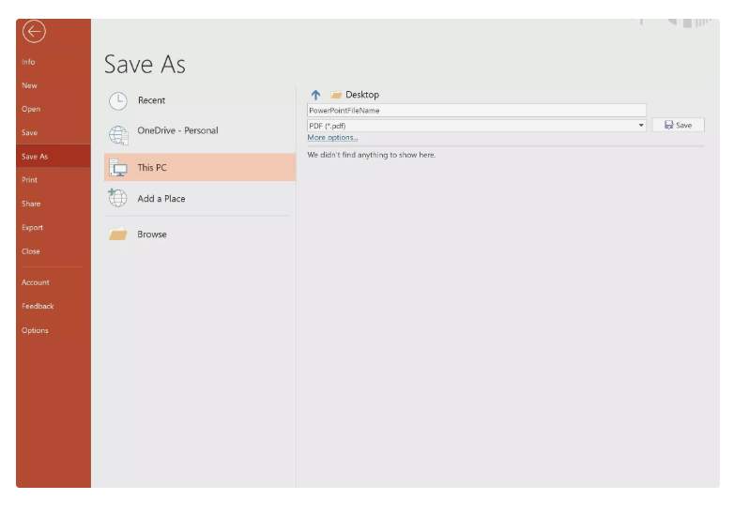Screen dimensions: 734x515
Task: Click the OneDrive globe icon
Action: (118, 134)
